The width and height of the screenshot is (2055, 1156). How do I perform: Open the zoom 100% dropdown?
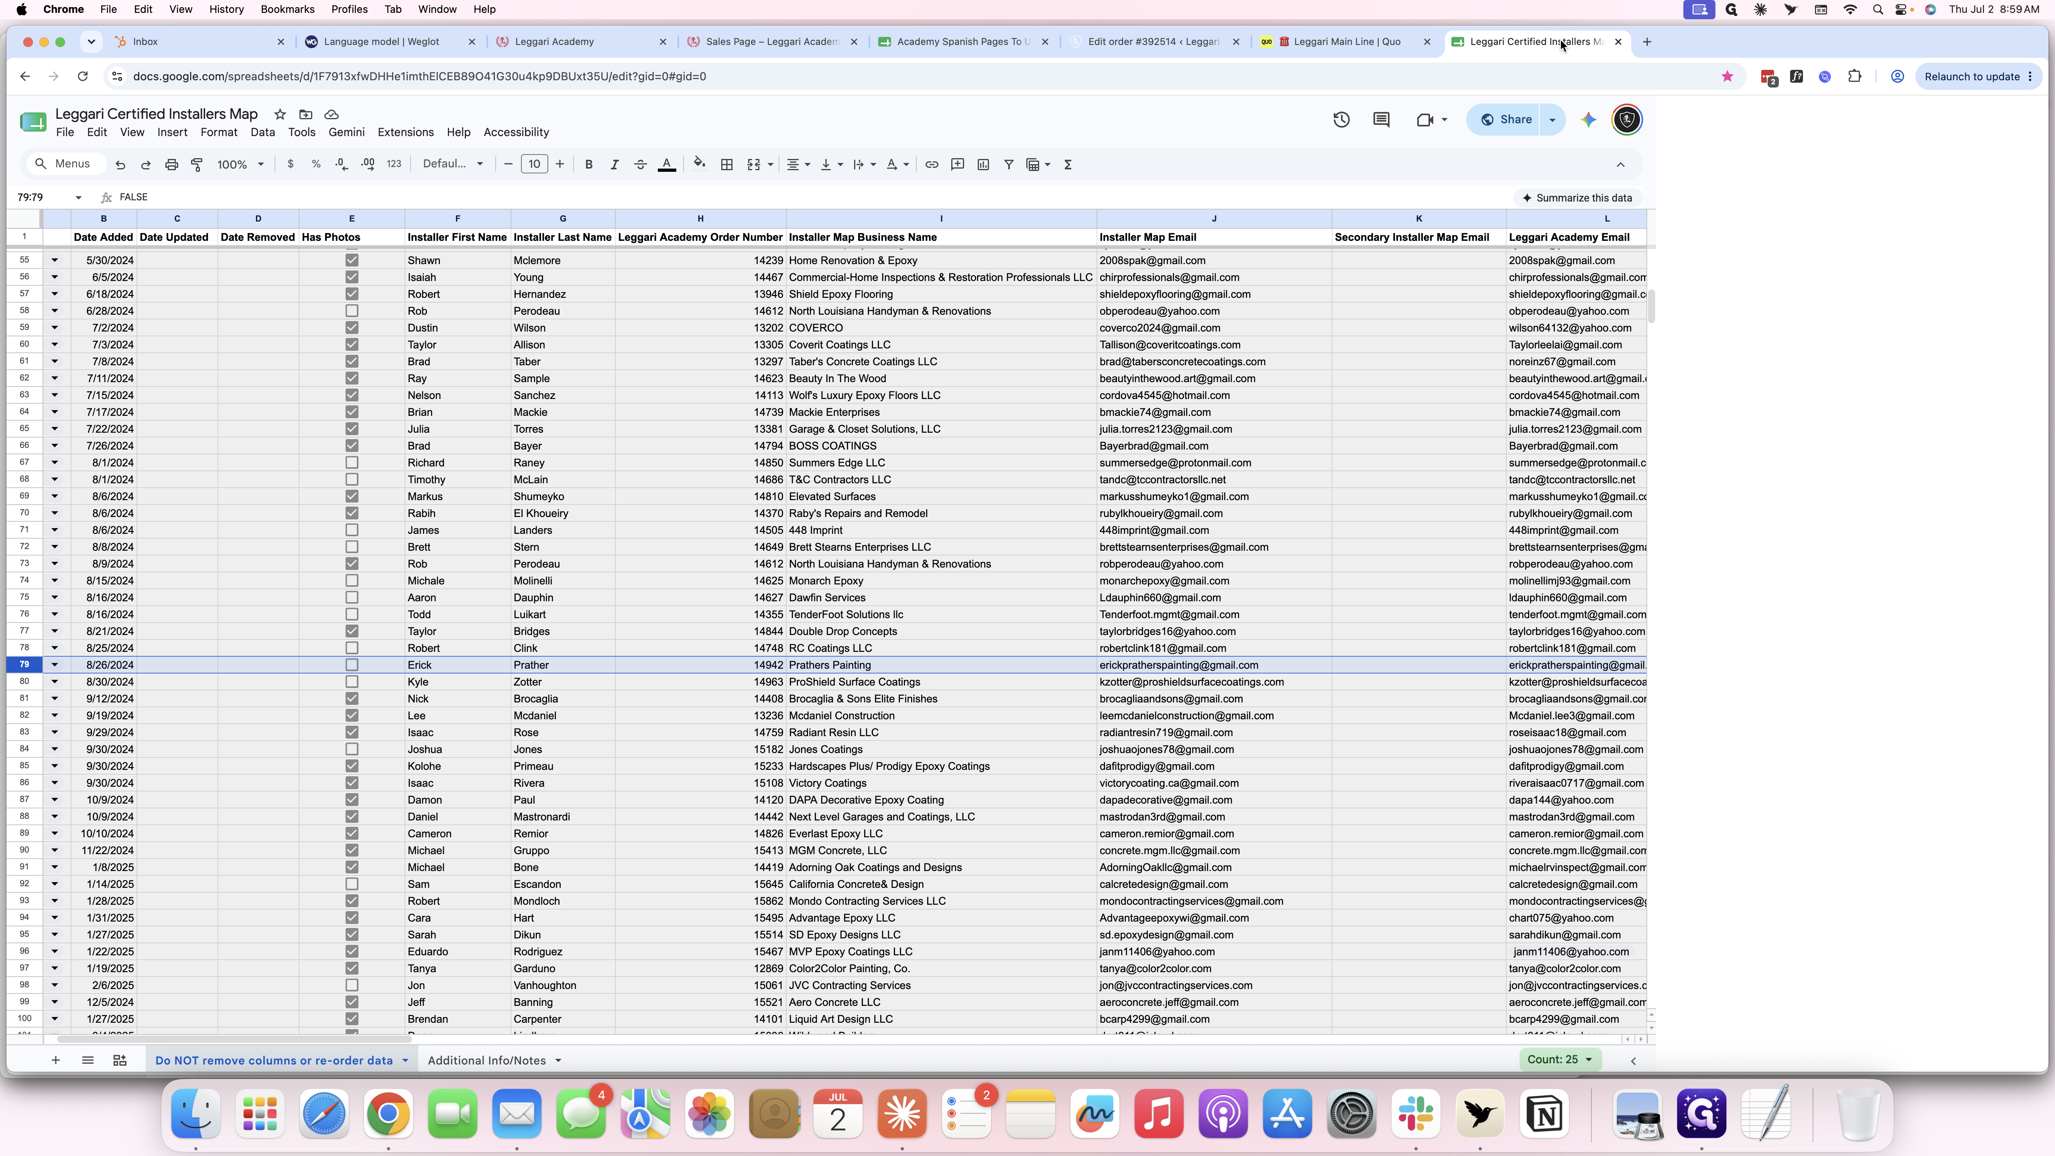(240, 164)
